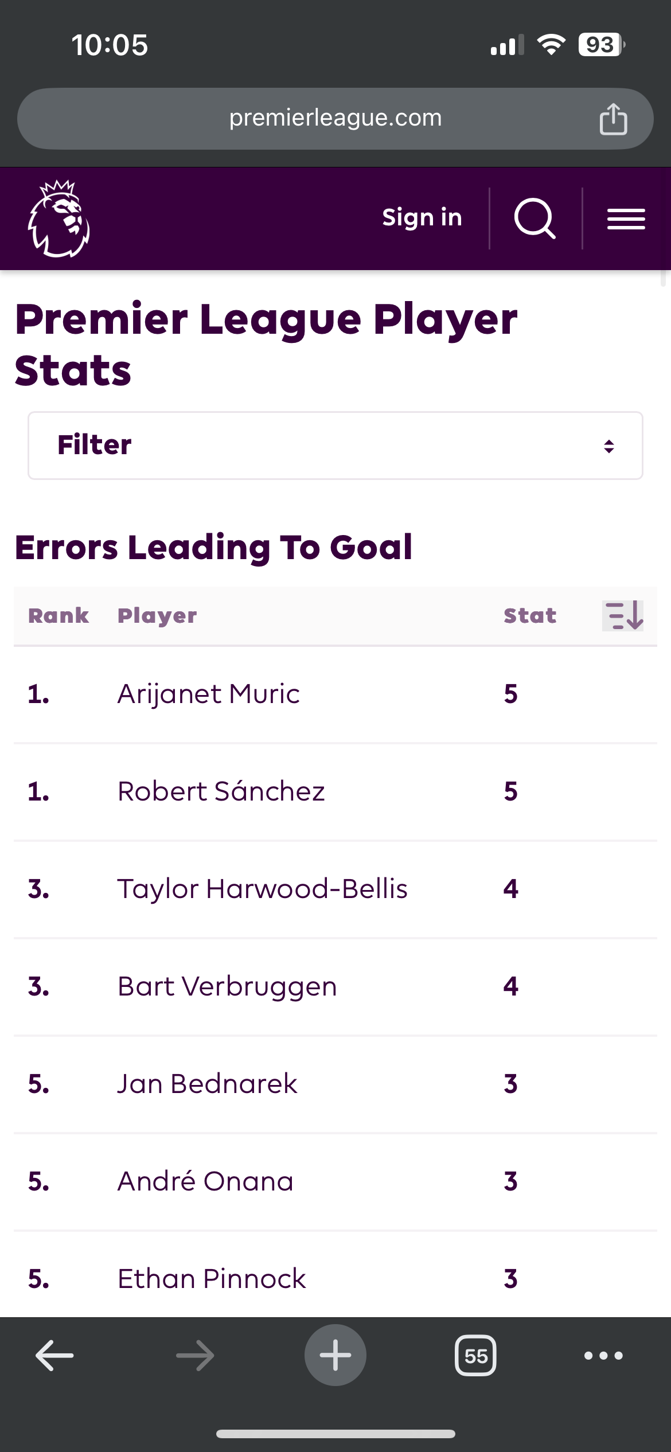
Task: Tap the browser forward arrow
Action: (195, 1356)
